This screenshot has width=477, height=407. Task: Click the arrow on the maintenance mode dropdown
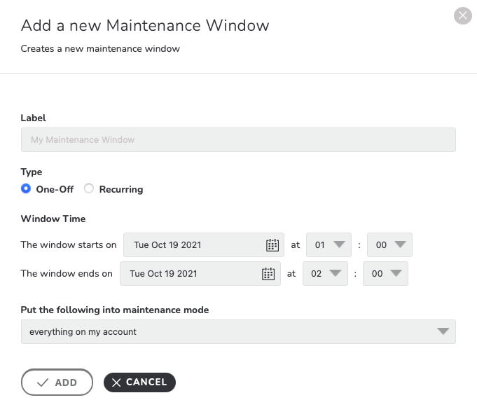click(x=443, y=331)
